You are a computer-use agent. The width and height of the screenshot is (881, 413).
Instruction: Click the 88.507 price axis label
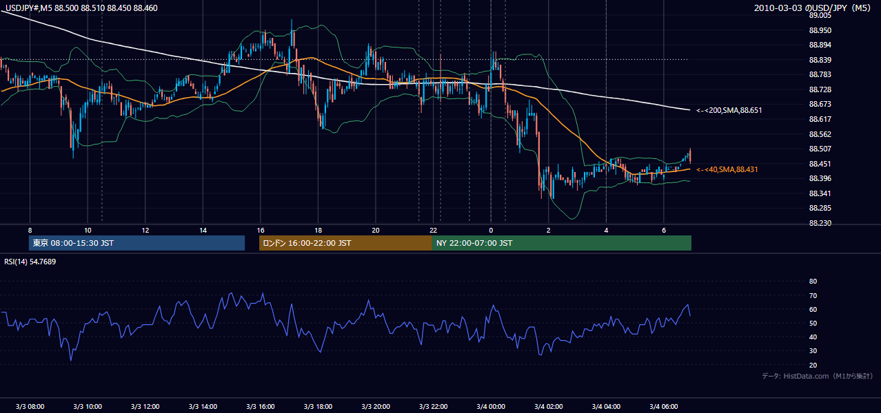click(820, 149)
